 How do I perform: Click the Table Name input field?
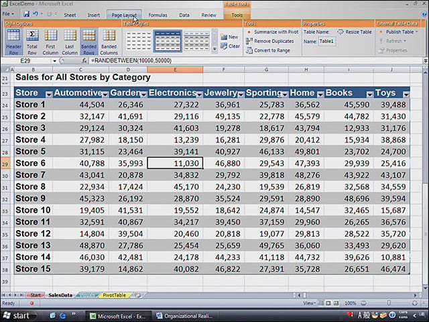click(327, 42)
